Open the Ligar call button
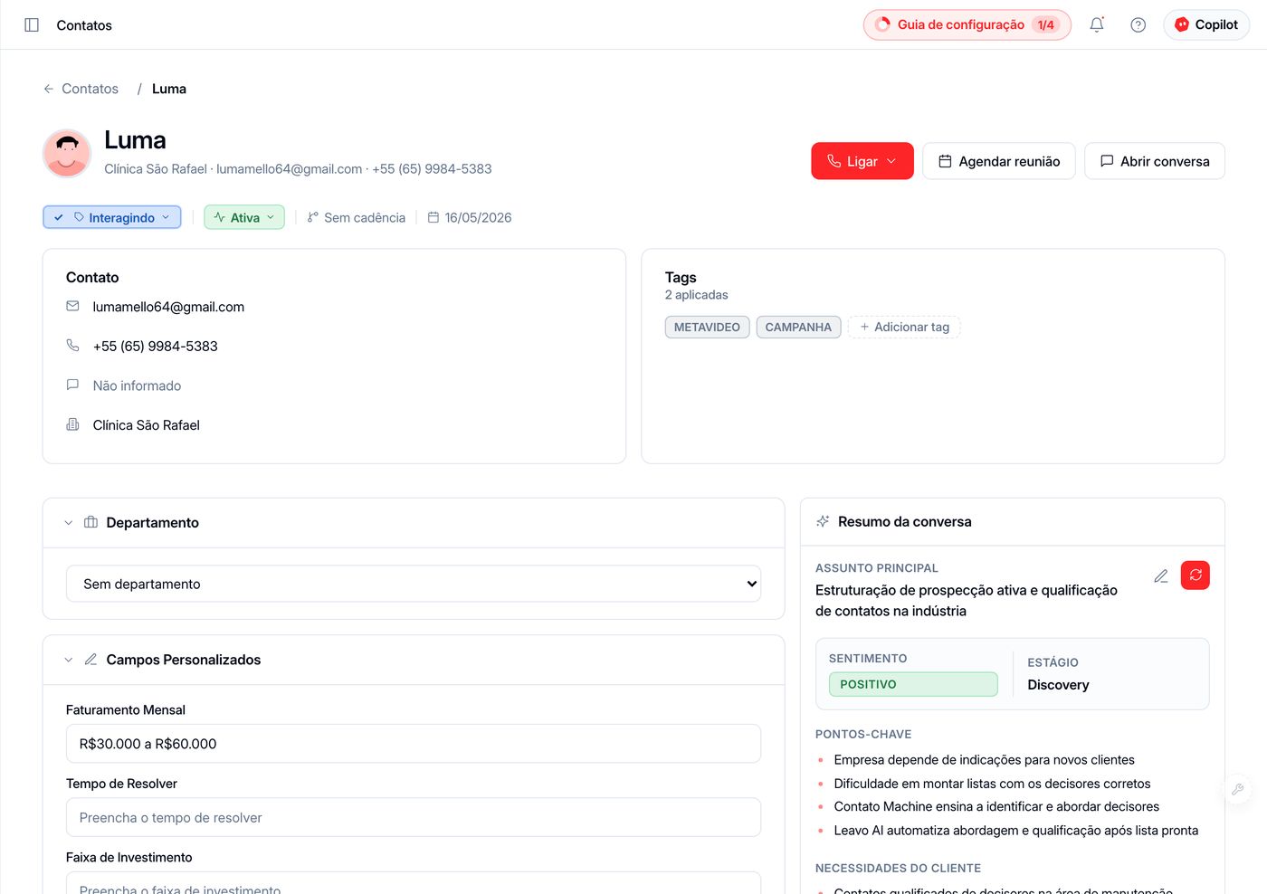The width and height of the screenshot is (1267, 894). coord(862,161)
